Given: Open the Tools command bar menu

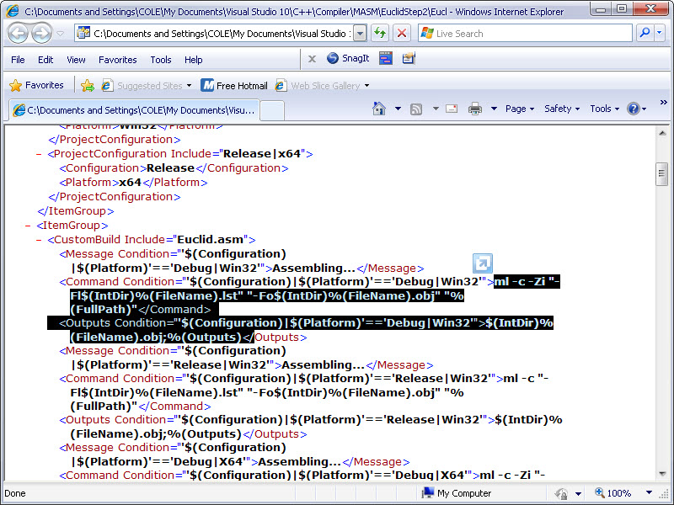Looking at the screenshot, I should point(604,109).
